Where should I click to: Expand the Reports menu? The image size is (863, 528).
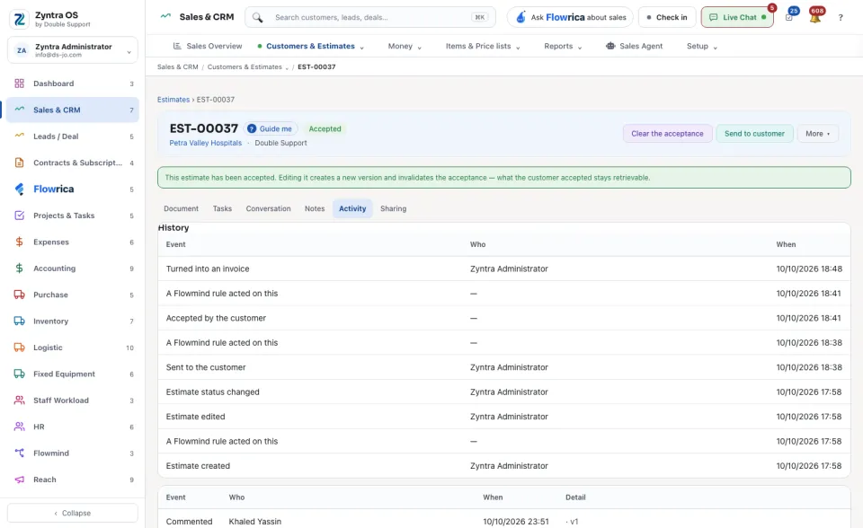click(563, 46)
